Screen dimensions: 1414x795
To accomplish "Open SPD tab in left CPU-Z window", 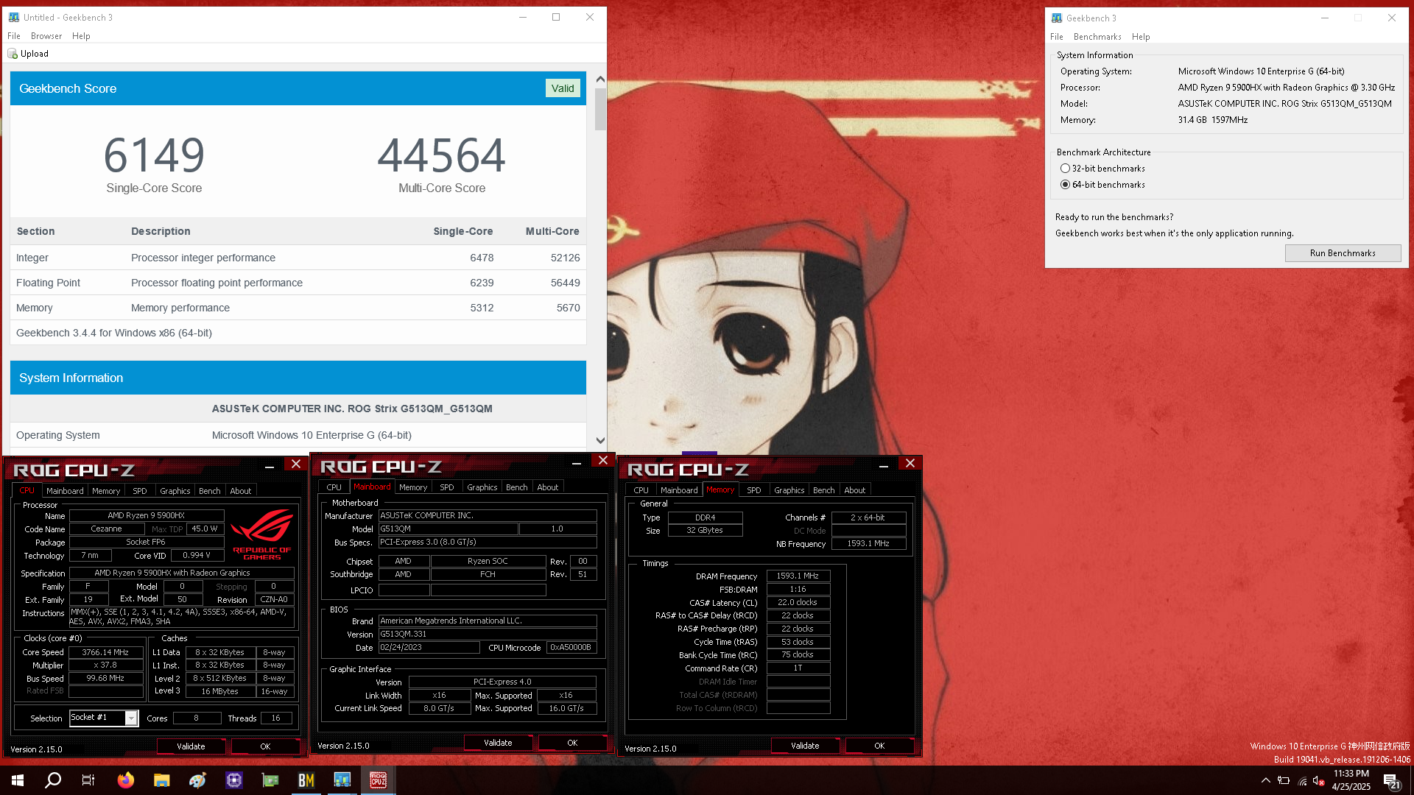I will [x=140, y=491].
